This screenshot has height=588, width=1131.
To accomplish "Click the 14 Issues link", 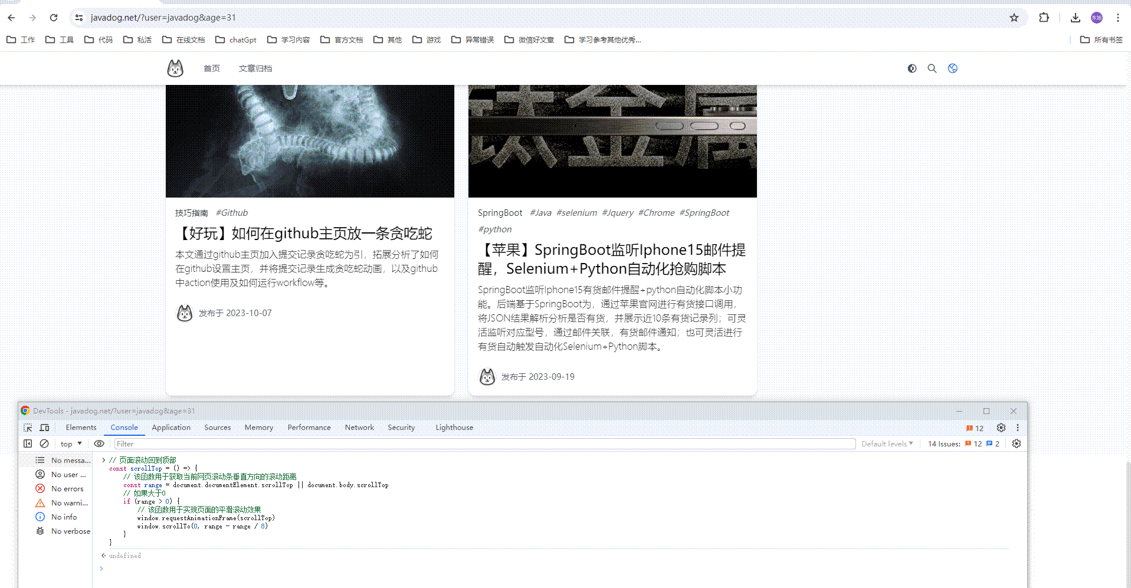I will [963, 444].
